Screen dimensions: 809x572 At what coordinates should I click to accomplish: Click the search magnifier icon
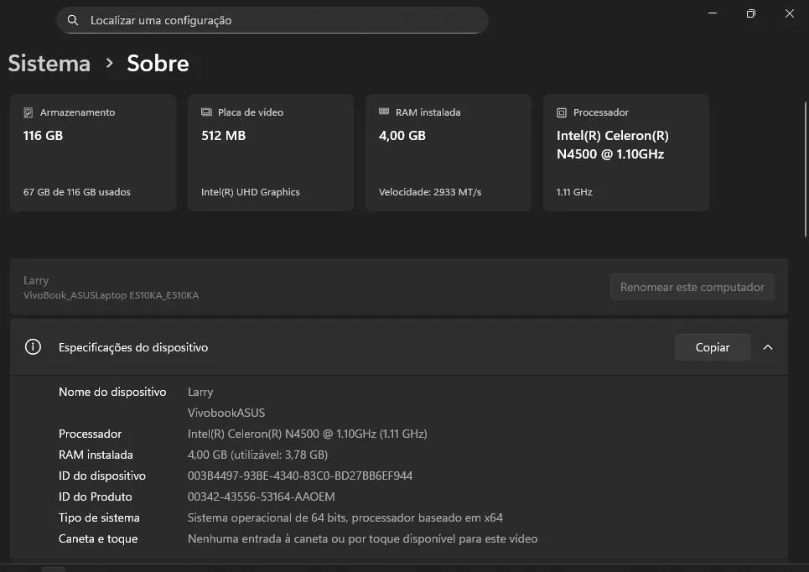[x=73, y=20]
